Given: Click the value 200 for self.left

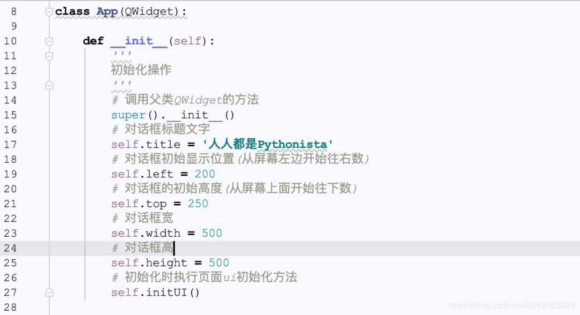Looking at the screenshot, I should (205, 174).
